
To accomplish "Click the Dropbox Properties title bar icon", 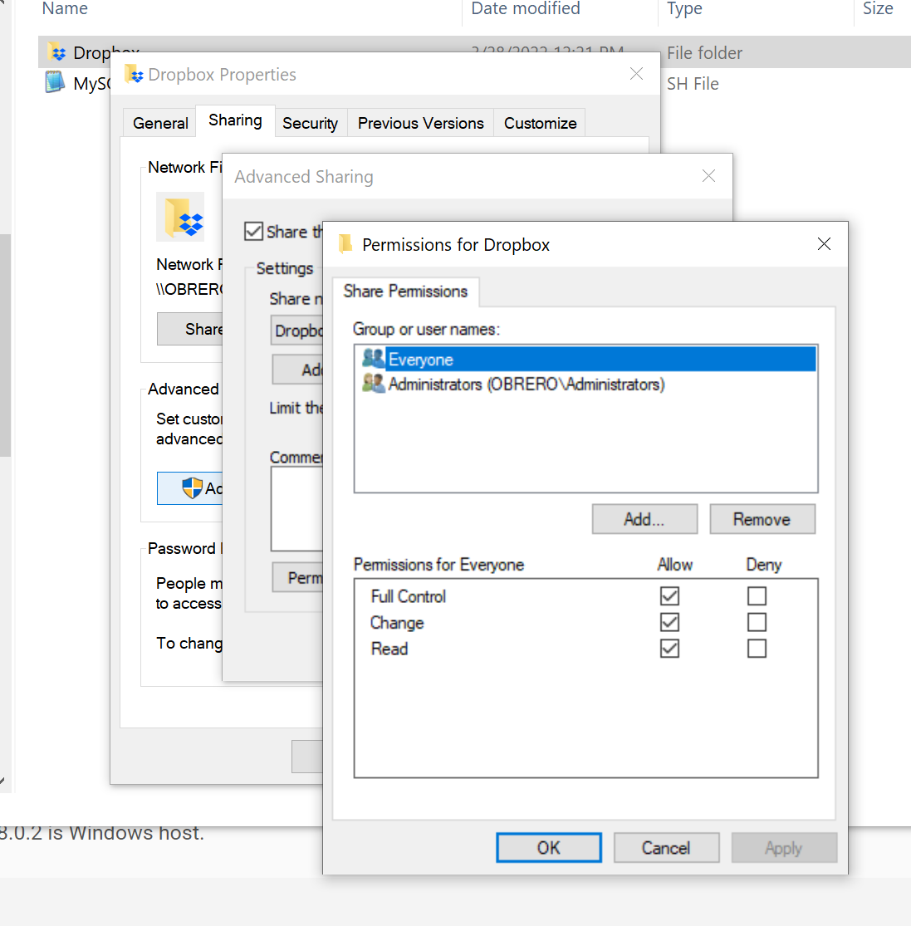I will click(x=134, y=75).
